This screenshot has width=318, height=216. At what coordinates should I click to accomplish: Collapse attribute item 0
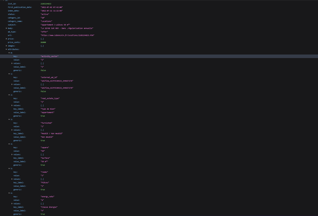9,53
